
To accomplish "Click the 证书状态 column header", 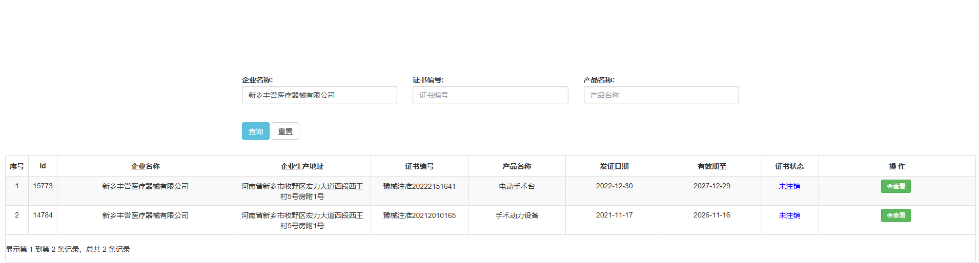I will click(x=789, y=166).
